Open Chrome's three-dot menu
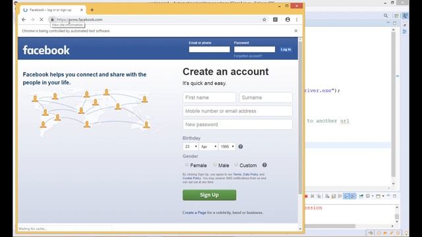Viewport: 422px width, 237px height. 297,19
